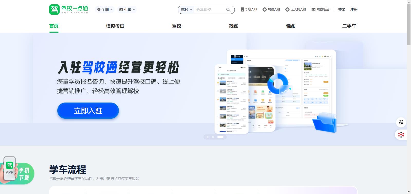Image resolution: width=411 pixels, height=194 pixels.
Task: Open 驾校后台 link
Action: tap(320, 10)
